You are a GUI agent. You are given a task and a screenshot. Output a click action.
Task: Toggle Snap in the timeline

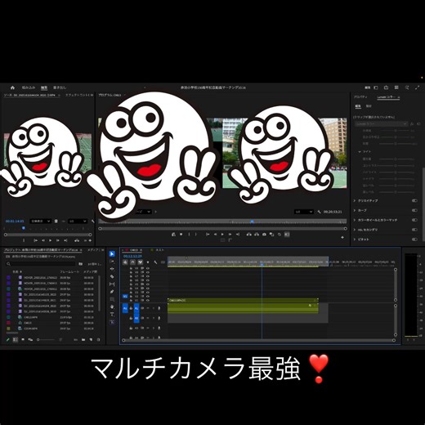point(132,262)
